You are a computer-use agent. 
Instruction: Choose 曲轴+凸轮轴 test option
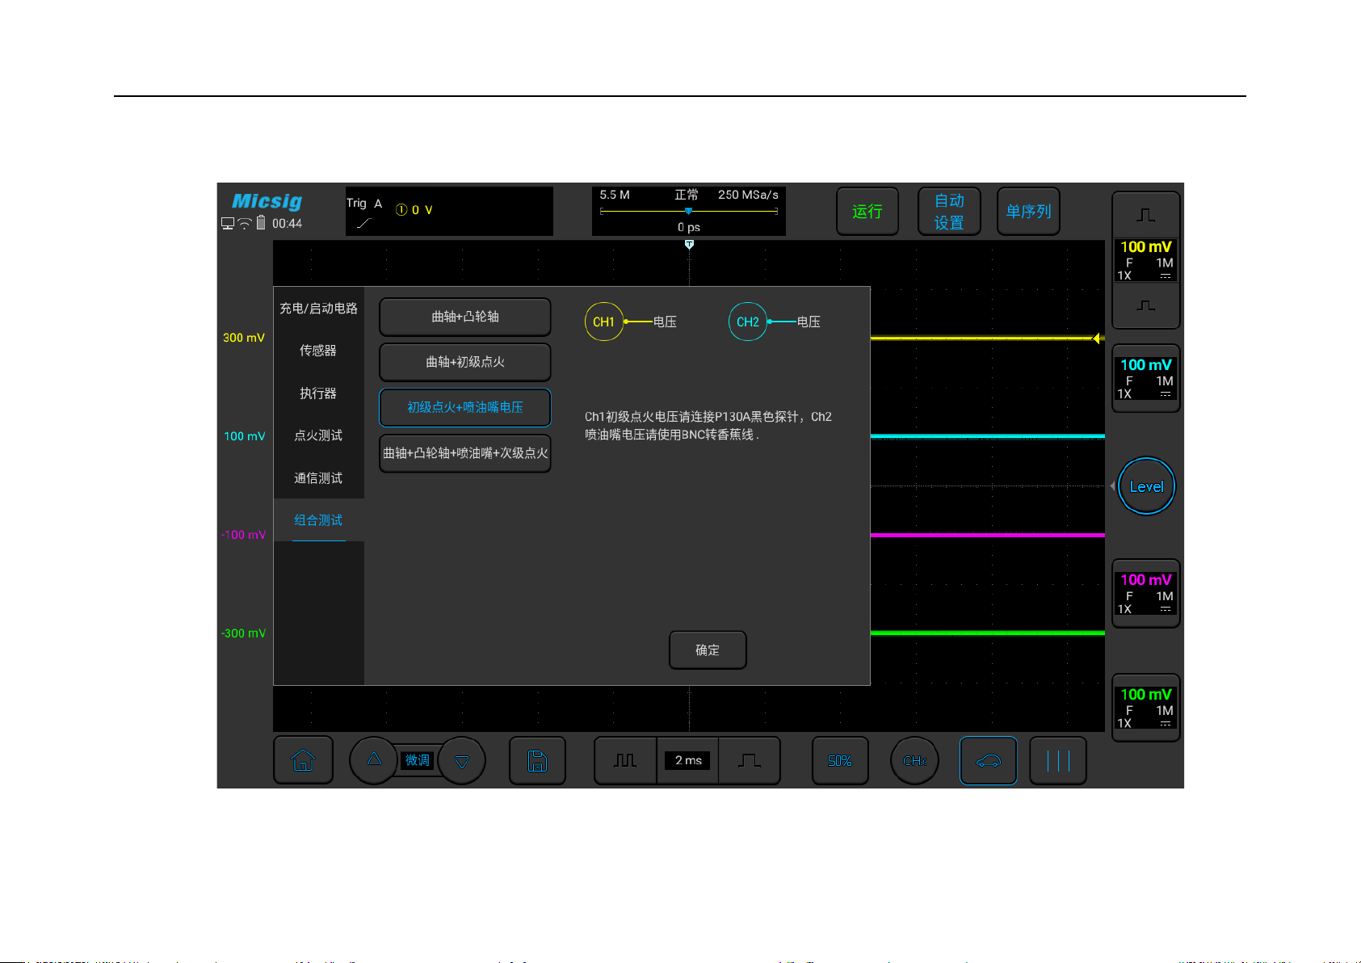coord(465,317)
